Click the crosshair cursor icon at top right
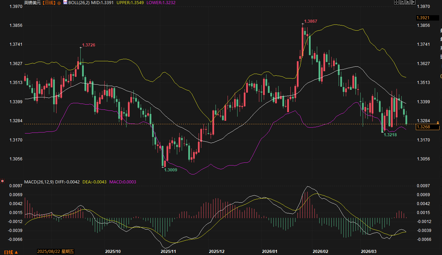The height and width of the screenshot is (255, 442). pyautogui.click(x=396, y=2)
